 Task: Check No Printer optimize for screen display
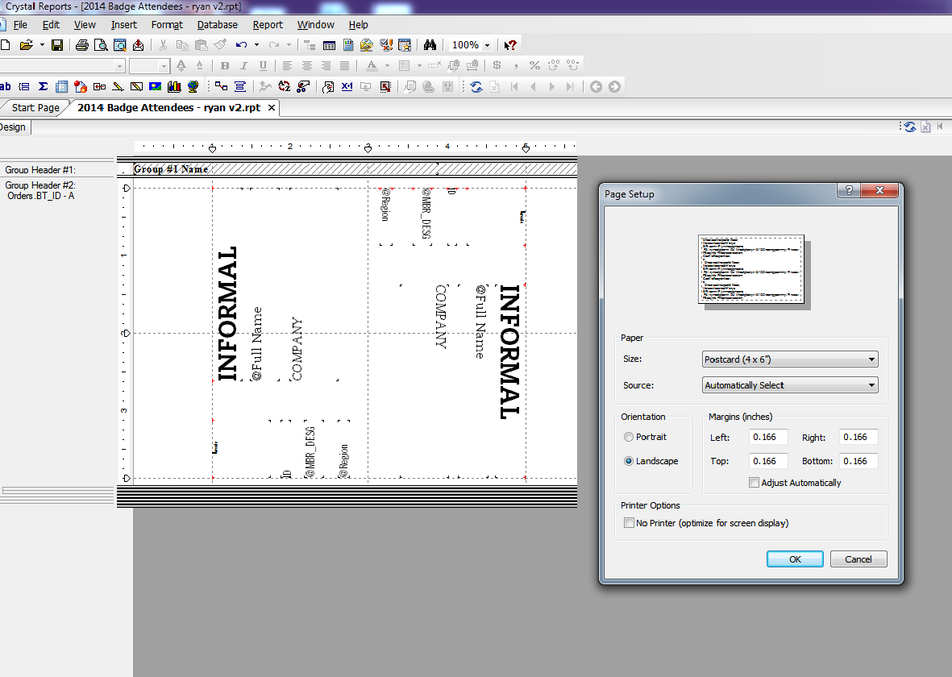629,522
